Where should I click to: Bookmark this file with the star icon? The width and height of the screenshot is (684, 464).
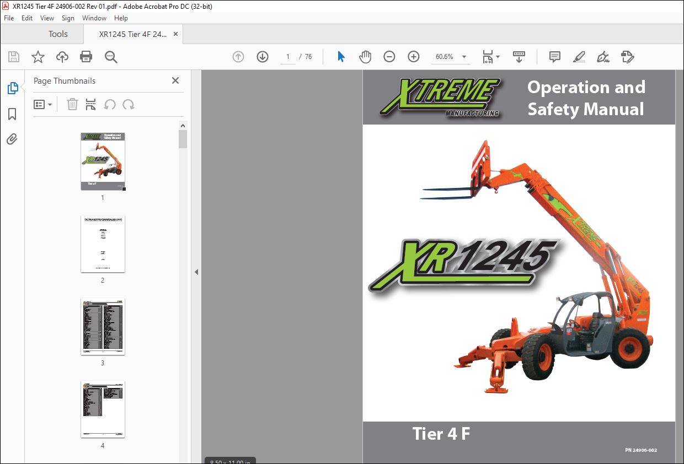click(38, 57)
